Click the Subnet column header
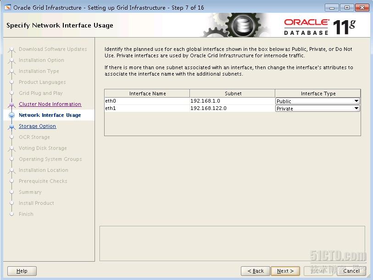This screenshot has width=373, height=280. 233,93
